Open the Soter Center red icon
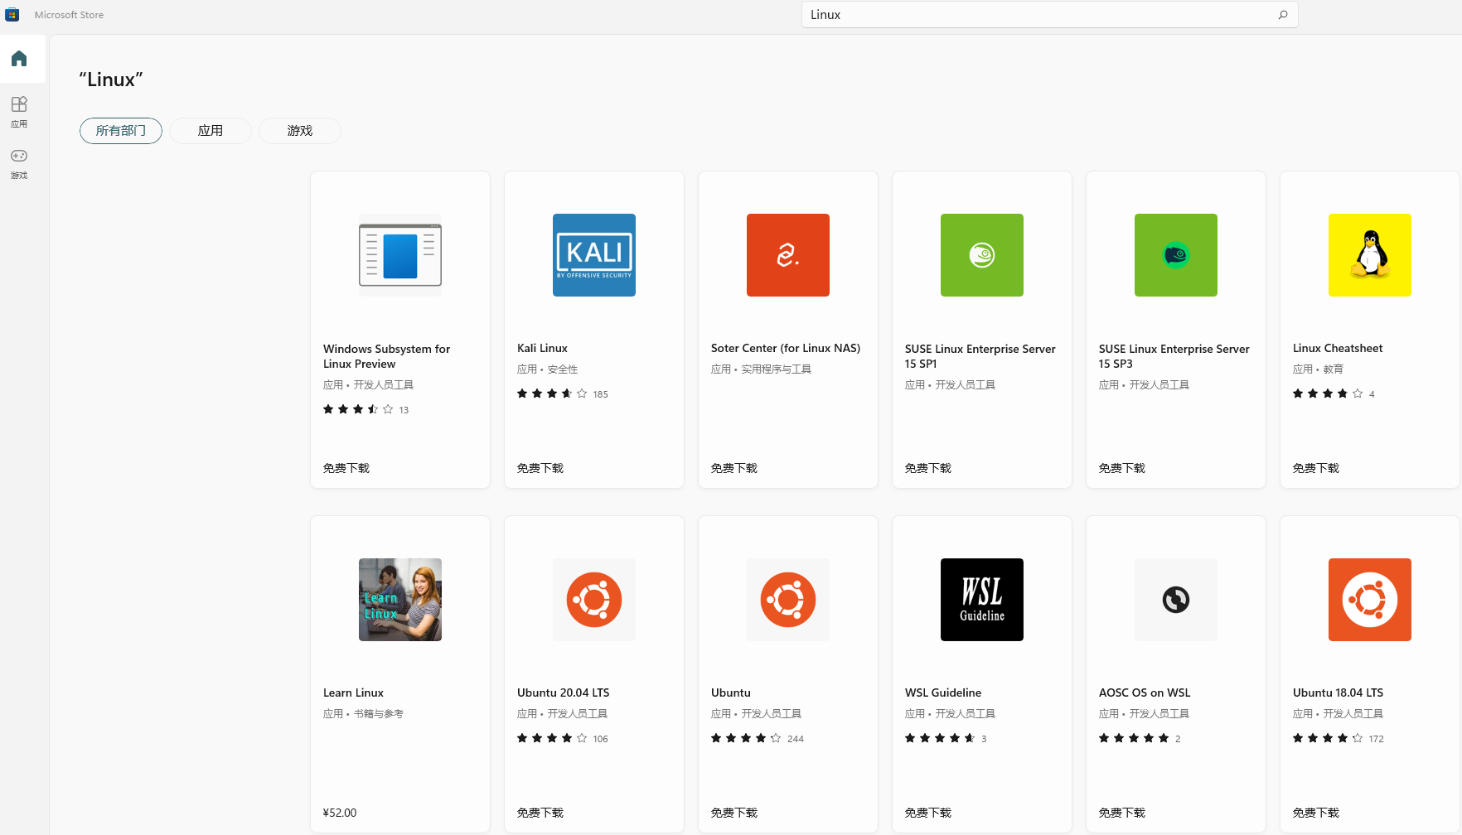1462x835 pixels. pyautogui.click(x=788, y=255)
